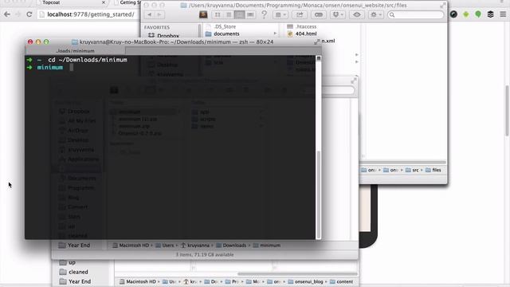This screenshot has width=510, height=287.
Task: Select the n.xml file in Finder
Action: tap(328, 41)
